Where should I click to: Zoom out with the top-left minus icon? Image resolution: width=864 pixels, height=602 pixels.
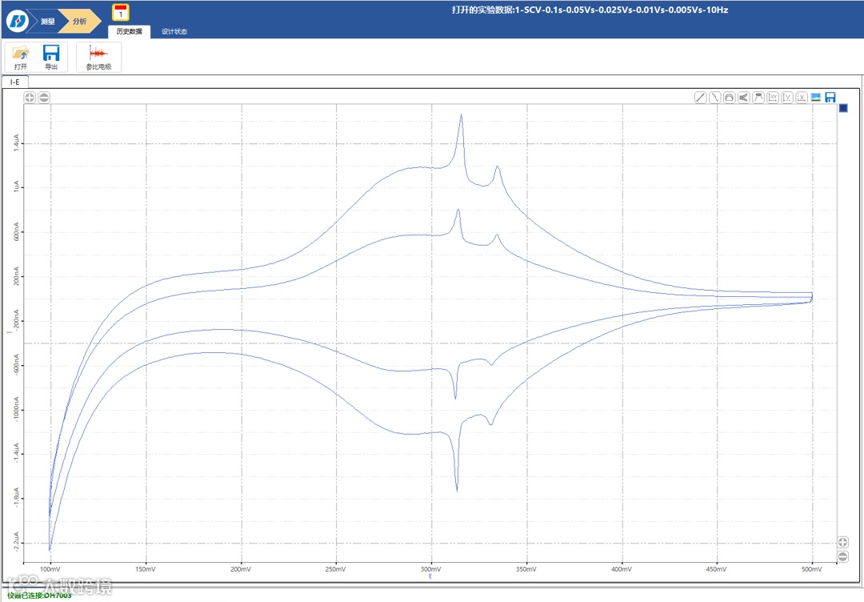[x=44, y=98]
